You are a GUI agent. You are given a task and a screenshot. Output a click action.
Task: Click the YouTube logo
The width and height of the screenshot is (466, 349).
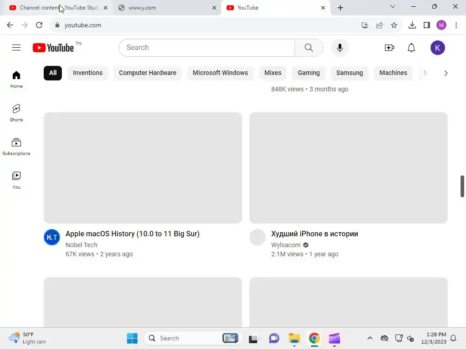click(x=54, y=48)
